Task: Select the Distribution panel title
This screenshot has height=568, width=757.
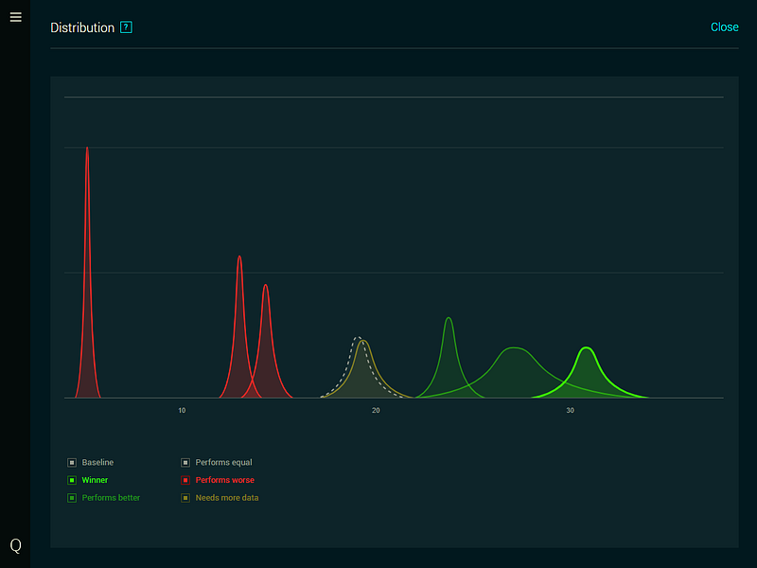Action: (x=83, y=27)
